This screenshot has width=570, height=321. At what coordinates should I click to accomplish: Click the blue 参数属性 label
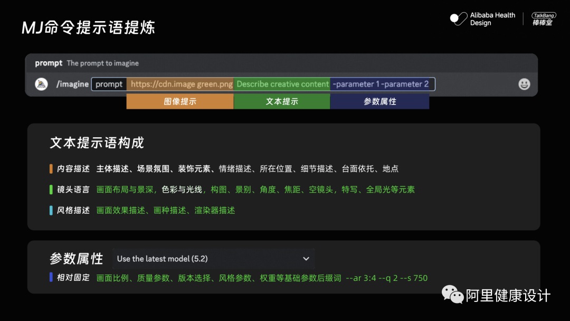point(379,101)
